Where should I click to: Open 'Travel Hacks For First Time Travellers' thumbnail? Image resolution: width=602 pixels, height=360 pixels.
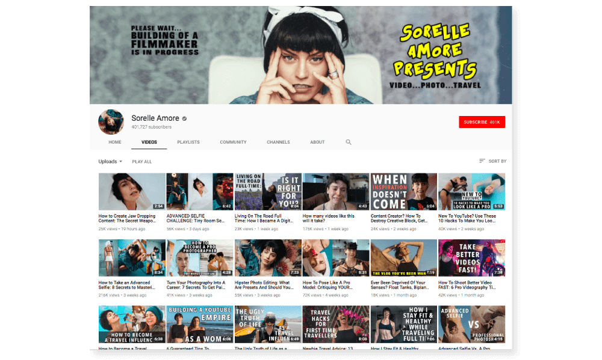335,325
